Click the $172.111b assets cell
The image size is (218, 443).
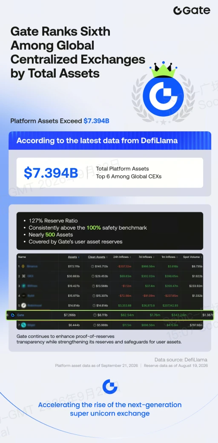(x=74, y=266)
